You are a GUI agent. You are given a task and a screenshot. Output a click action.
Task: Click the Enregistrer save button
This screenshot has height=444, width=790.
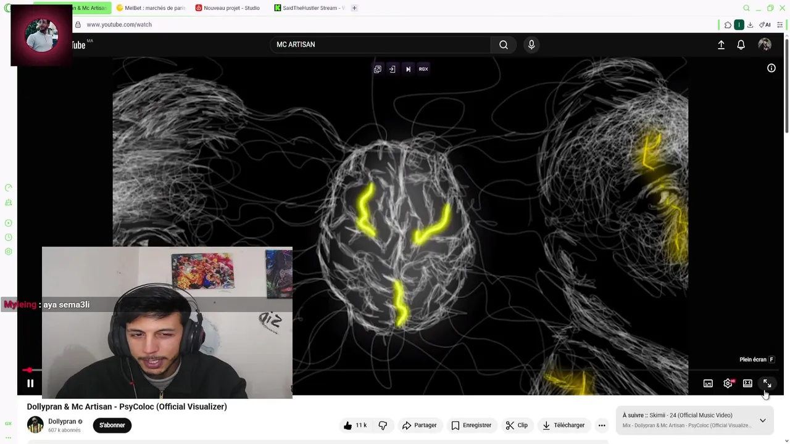click(471, 425)
